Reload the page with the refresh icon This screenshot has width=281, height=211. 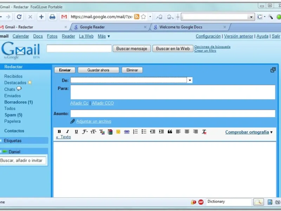(x=19, y=17)
